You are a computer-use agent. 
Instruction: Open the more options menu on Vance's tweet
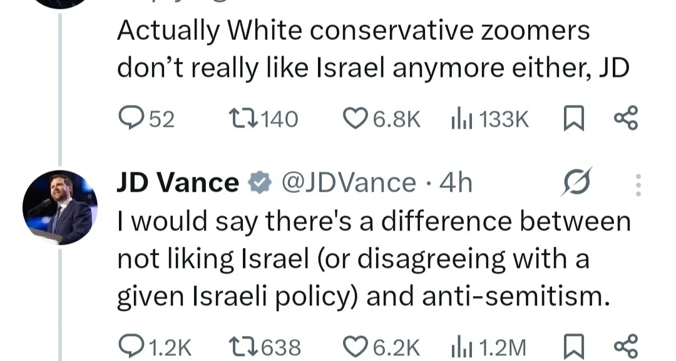(638, 184)
